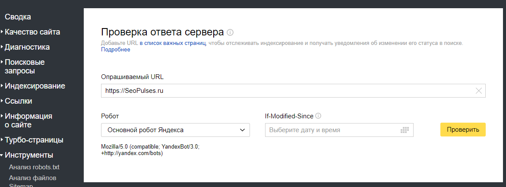Select Анализ robots.txt in the sidebar
This screenshot has width=506, height=187.
coord(34,167)
